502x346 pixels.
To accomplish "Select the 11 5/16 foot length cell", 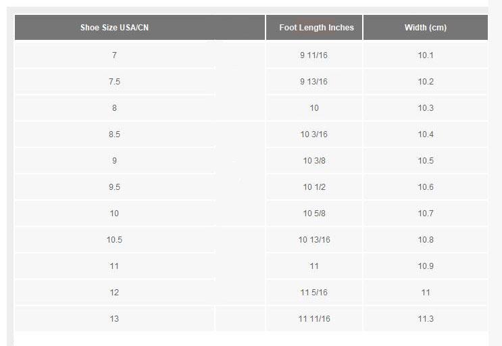I will 313,293.
